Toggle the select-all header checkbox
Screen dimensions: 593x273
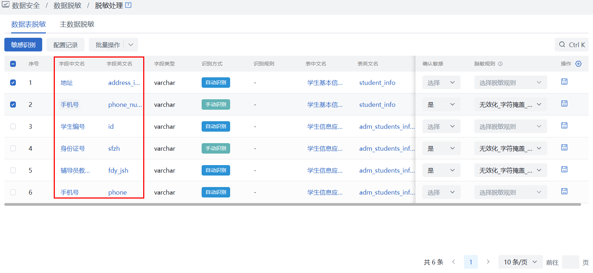[x=13, y=64]
